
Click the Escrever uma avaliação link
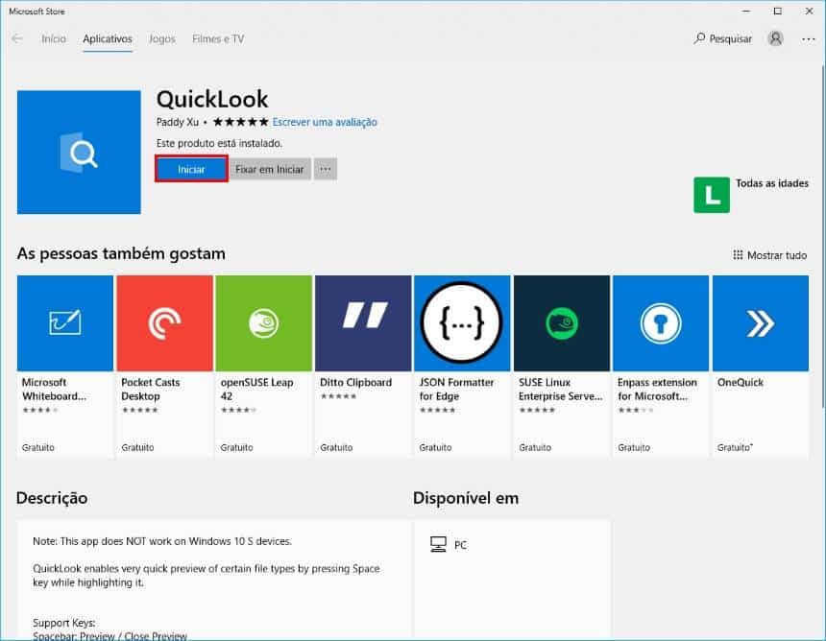tap(325, 122)
